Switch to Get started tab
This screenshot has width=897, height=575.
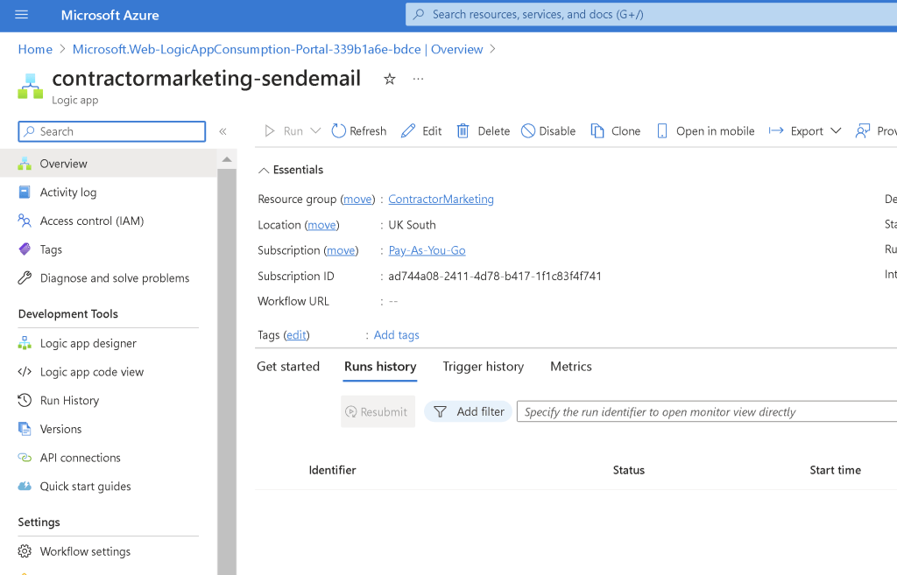click(x=287, y=367)
